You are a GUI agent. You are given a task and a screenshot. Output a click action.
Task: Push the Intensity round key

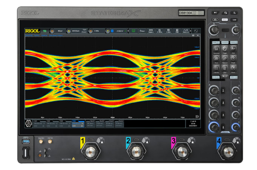coord(216,68)
